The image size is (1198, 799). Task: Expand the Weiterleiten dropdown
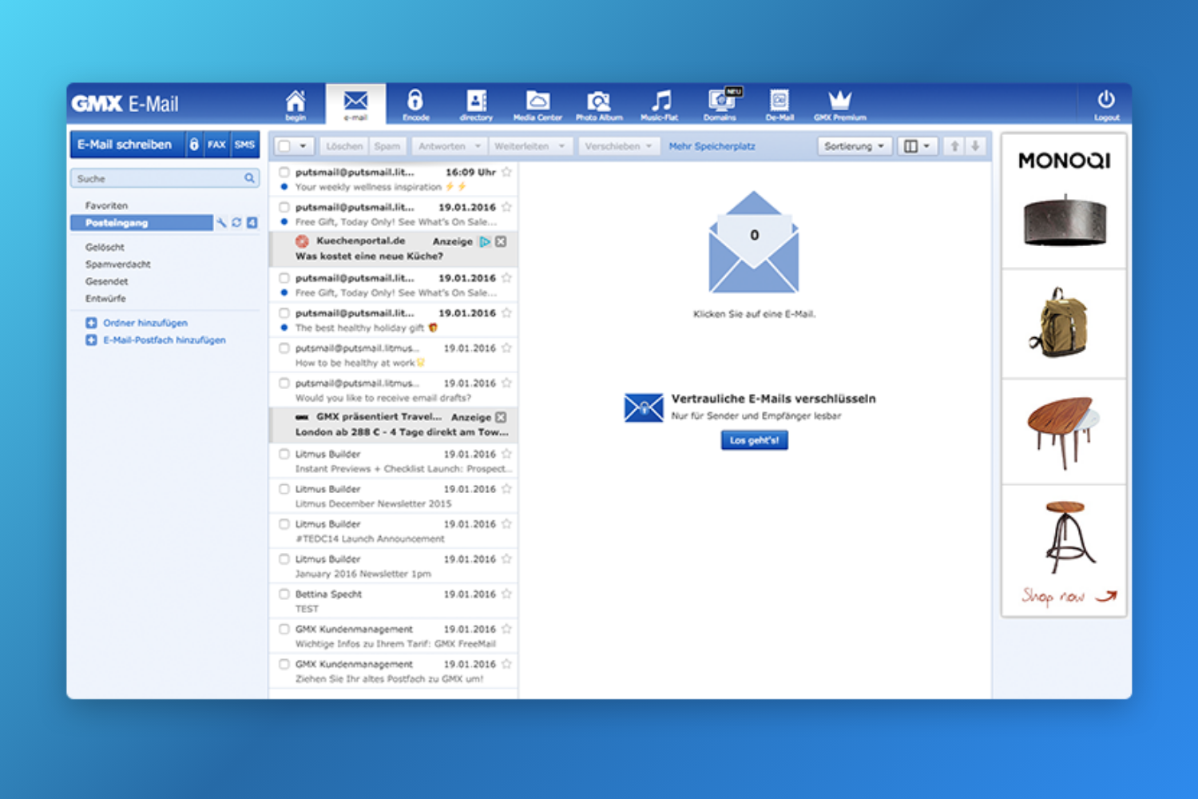[x=561, y=146]
